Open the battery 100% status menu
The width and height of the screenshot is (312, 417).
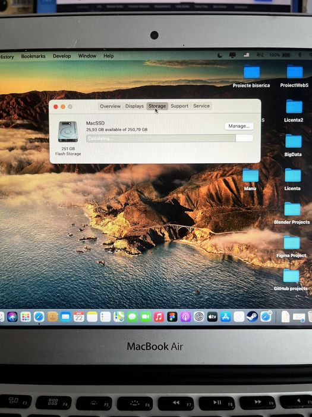280,55
